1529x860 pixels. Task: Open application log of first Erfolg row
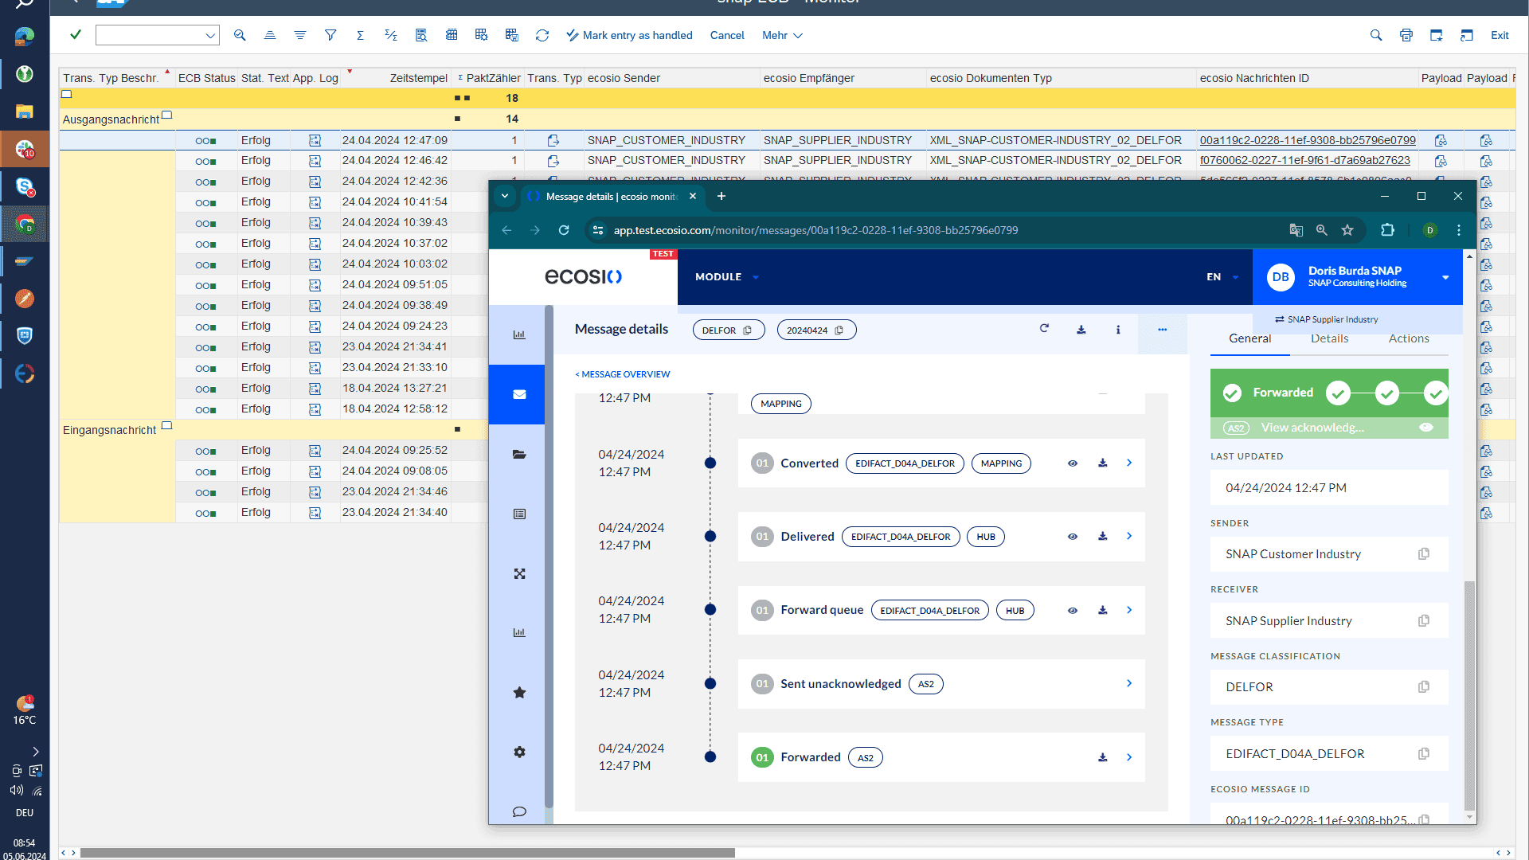[x=315, y=141]
